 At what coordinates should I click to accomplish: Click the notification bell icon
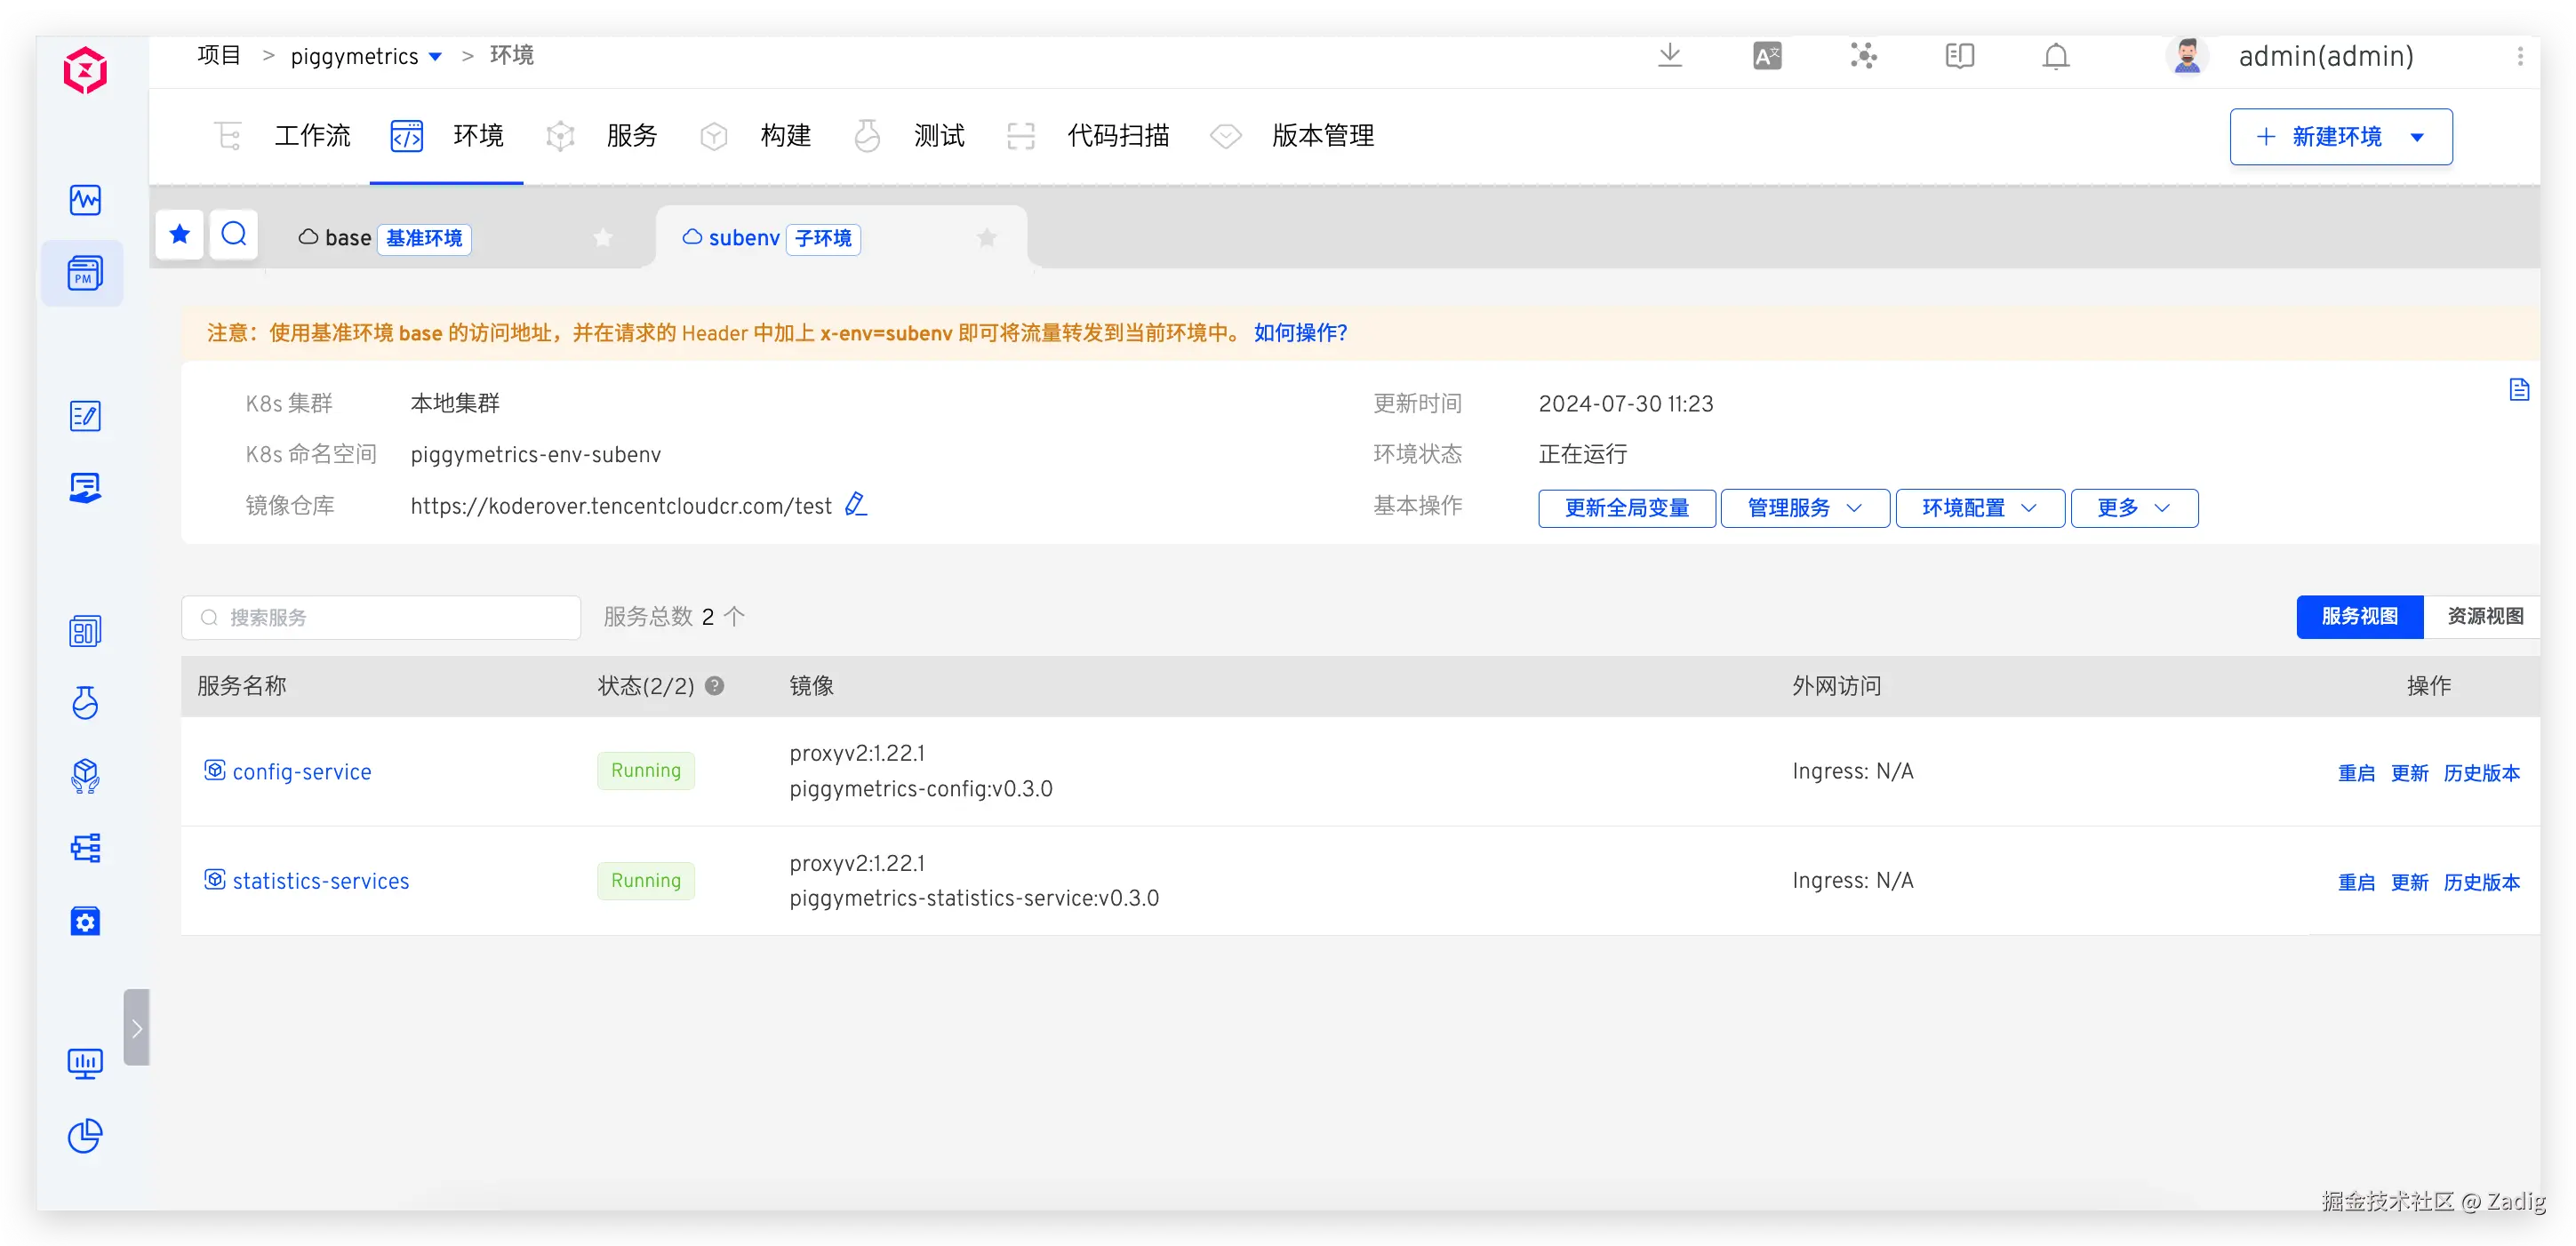click(x=2055, y=56)
